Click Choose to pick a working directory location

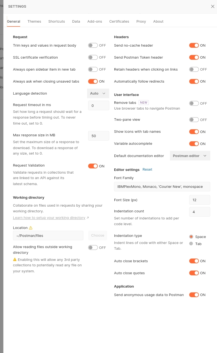(x=97, y=235)
